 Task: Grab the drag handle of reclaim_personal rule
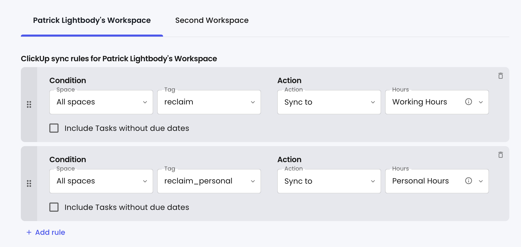click(x=29, y=183)
